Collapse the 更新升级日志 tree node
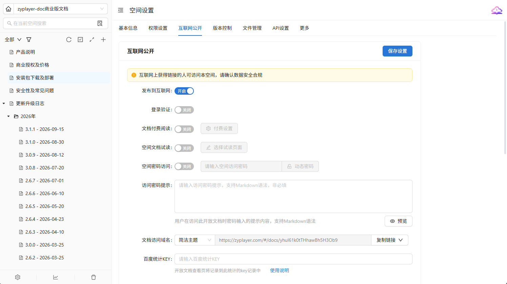Viewport: 507px width, 284px height. tap(4, 103)
